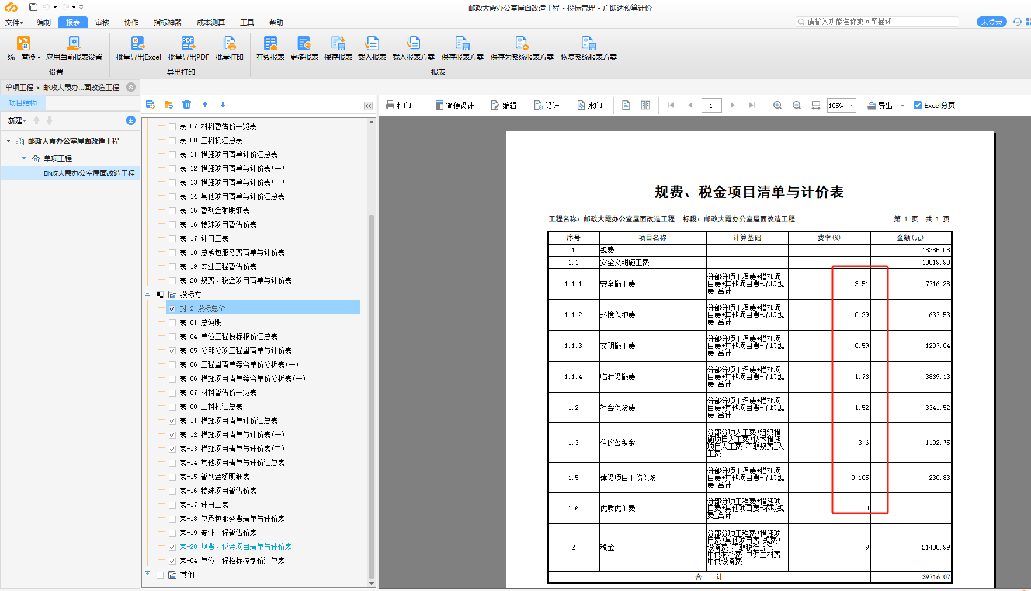Image resolution: width=1031 pixels, height=591 pixels.
Task: Collapse the breadcrumb with the up chevron
Action: 131,87
